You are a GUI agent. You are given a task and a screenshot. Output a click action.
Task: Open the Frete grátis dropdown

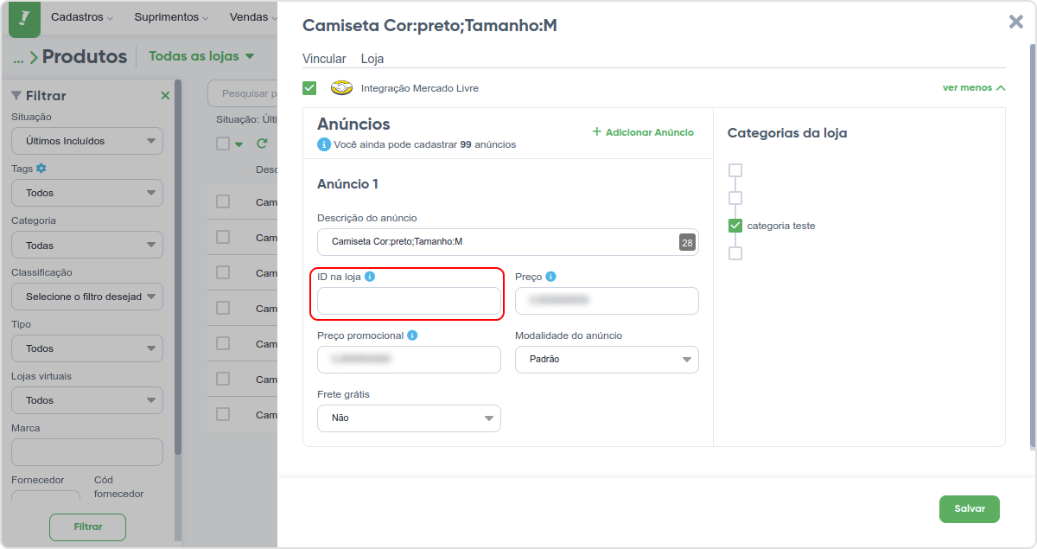pyautogui.click(x=409, y=418)
